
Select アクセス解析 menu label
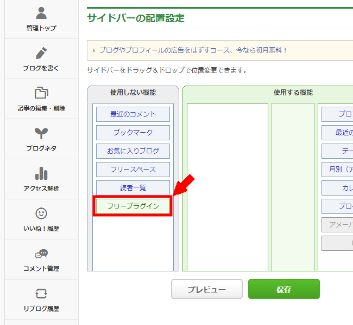coord(41,188)
